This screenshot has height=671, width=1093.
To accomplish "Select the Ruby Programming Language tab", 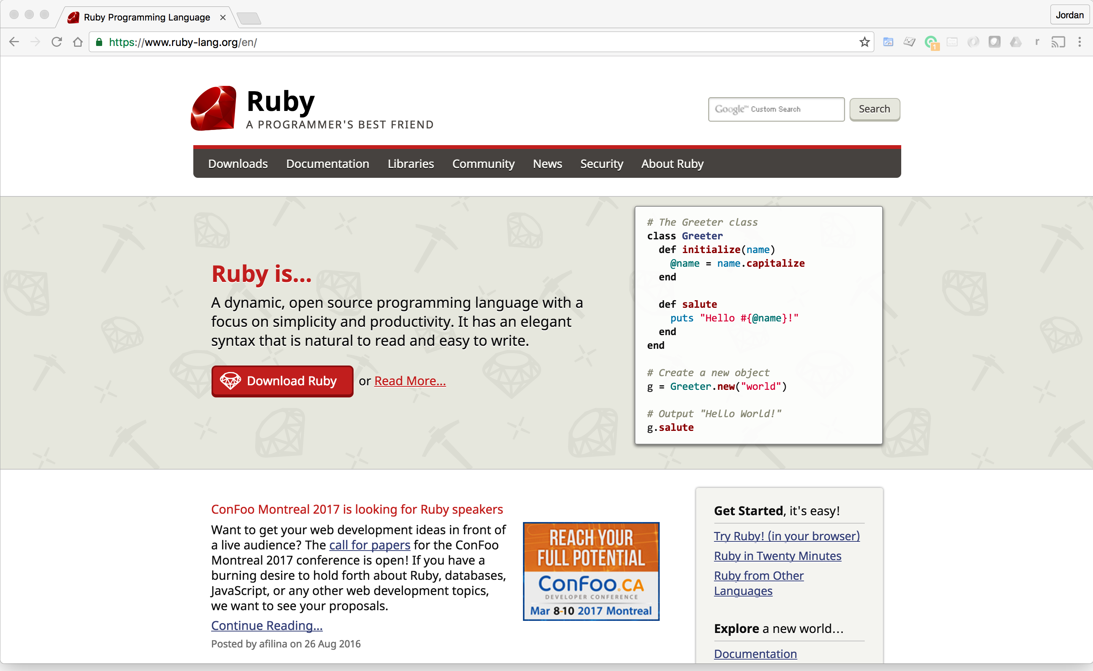I will point(146,17).
